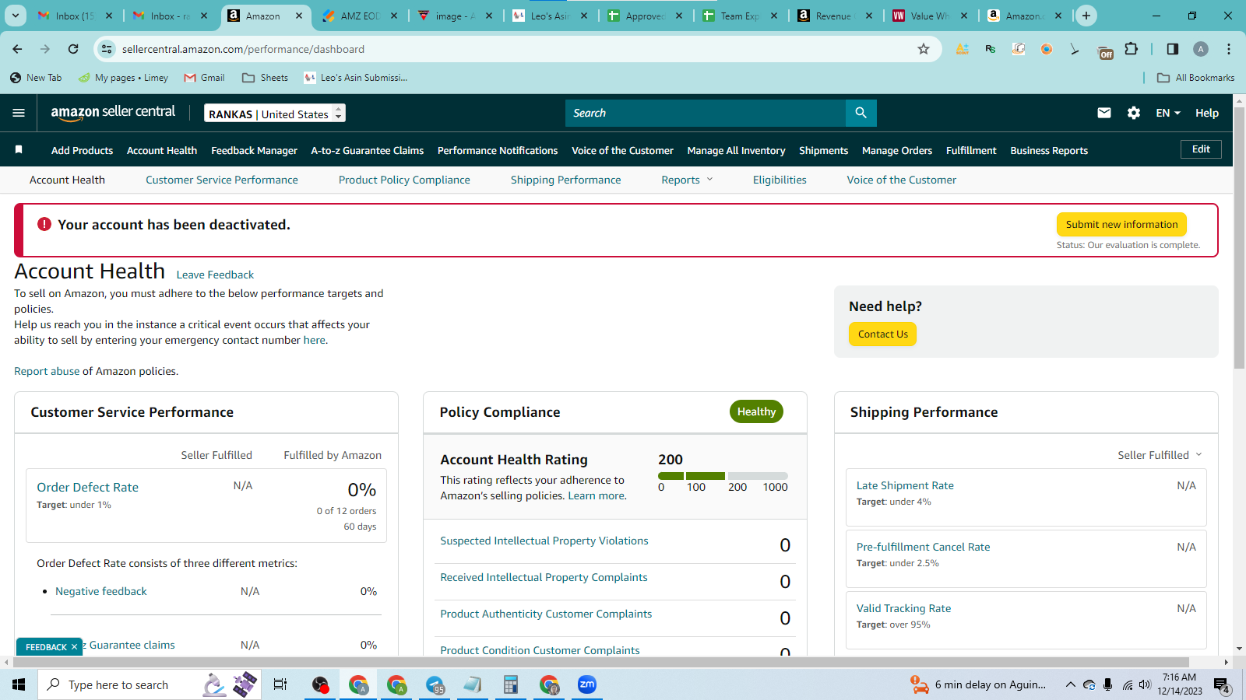This screenshot has width=1246, height=700.
Task: Click the Help link in header
Action: click(x=1207, y=113)
